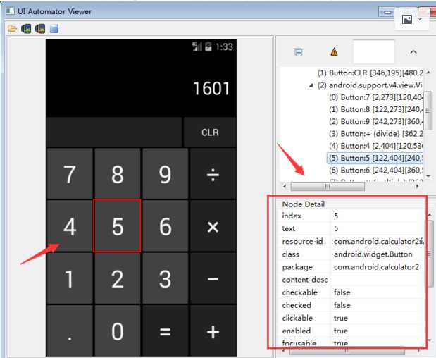Click the checked false row

click(x=351, y=305)
